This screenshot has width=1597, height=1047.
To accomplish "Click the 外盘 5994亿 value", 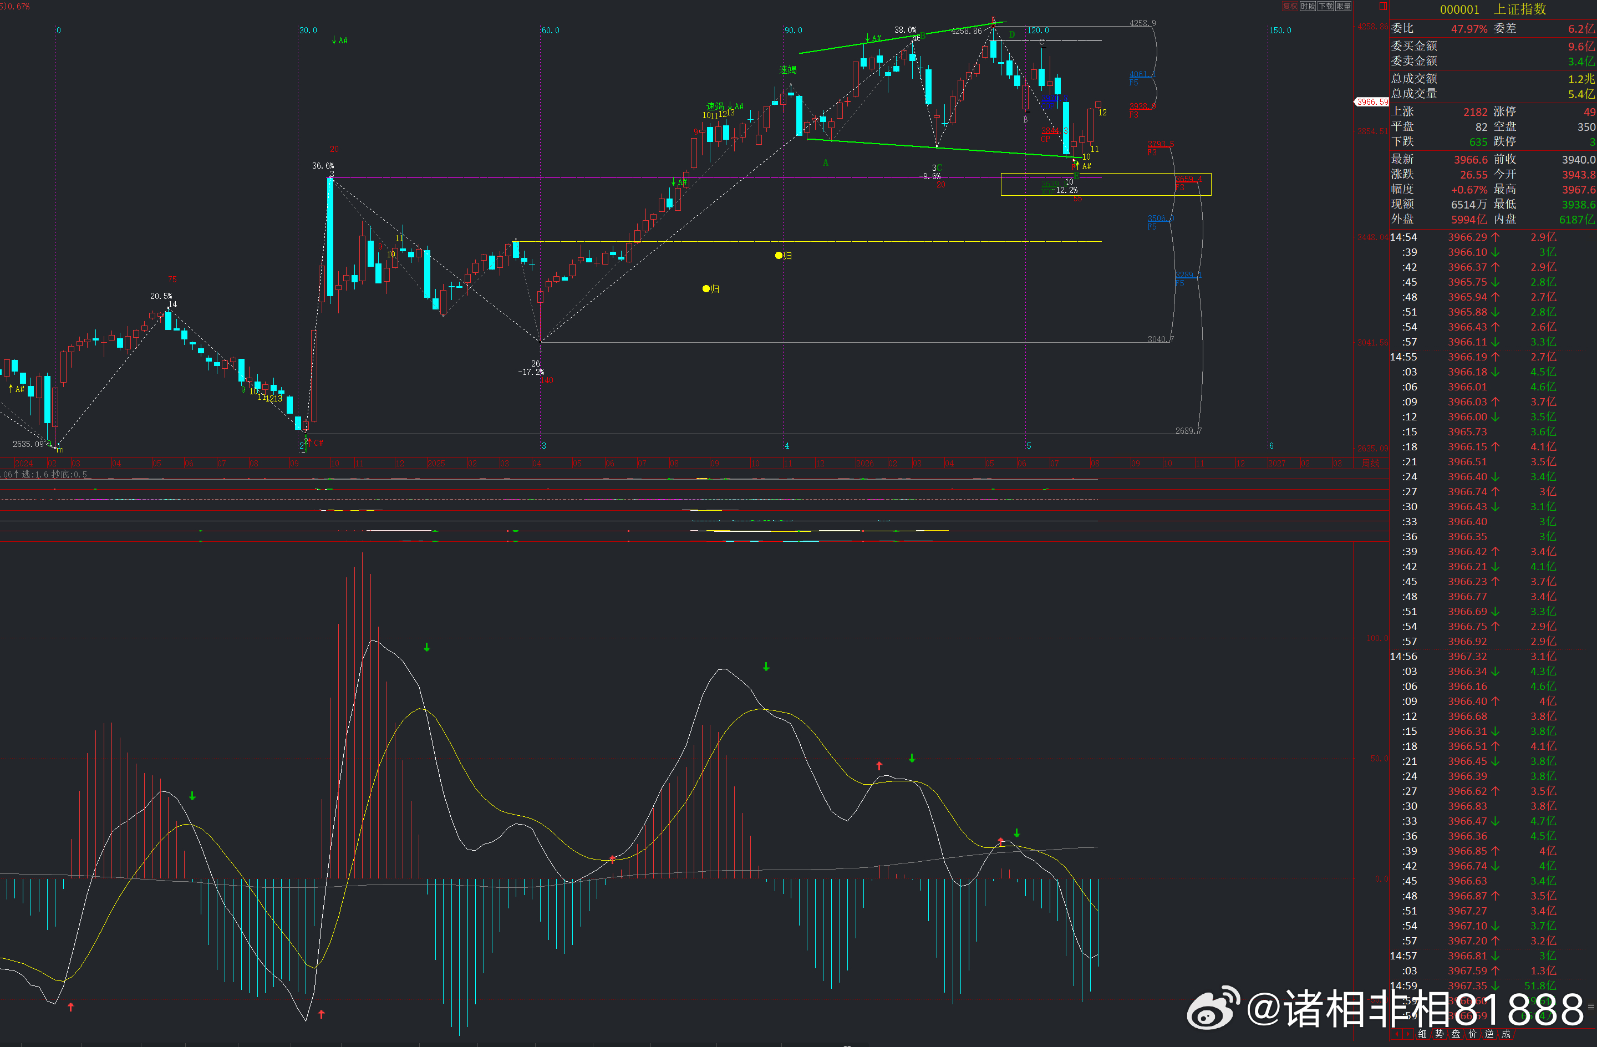I will tap(1469, 220).
